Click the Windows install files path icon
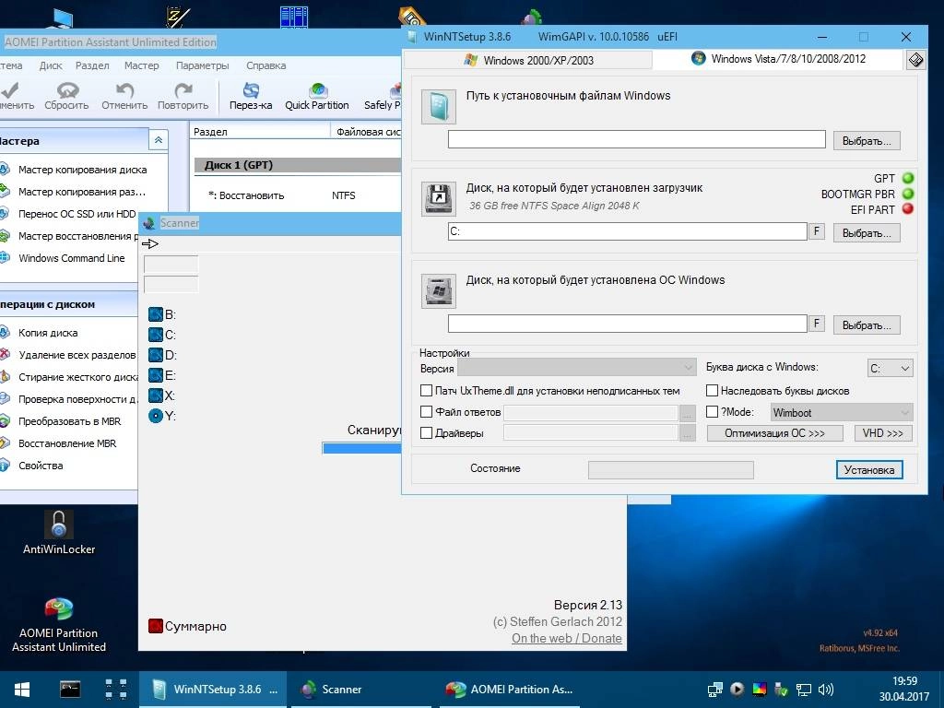This screenshot has width=944, height=708. pos(438,107)
